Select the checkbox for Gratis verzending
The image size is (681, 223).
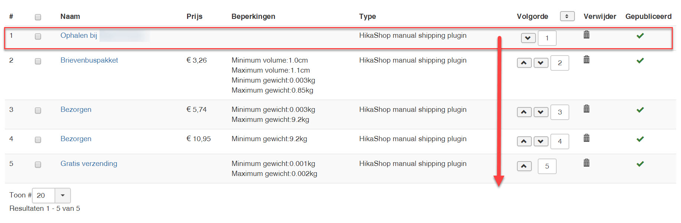[38, 164]
